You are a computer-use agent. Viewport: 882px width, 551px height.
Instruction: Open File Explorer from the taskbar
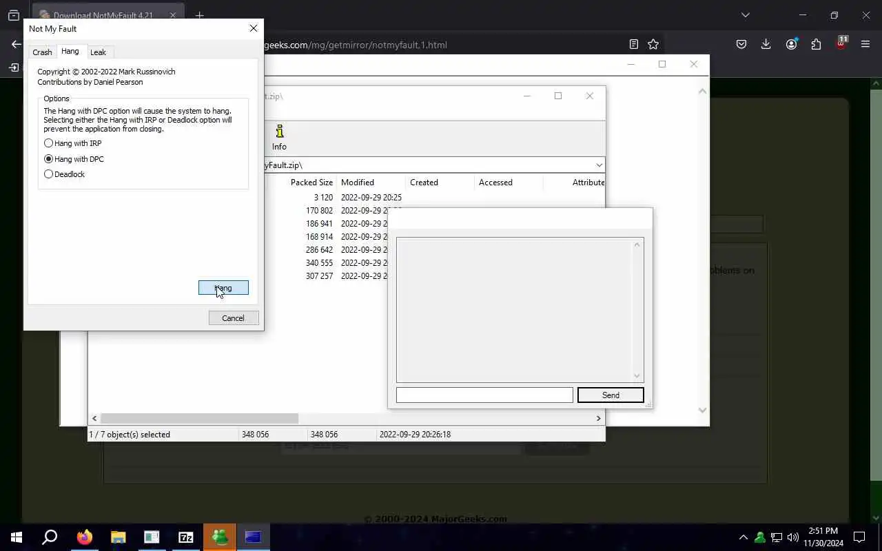(119, 537)
